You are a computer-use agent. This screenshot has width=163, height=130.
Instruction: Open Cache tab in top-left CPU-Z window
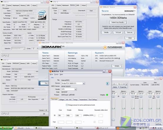tap(9, 5)
